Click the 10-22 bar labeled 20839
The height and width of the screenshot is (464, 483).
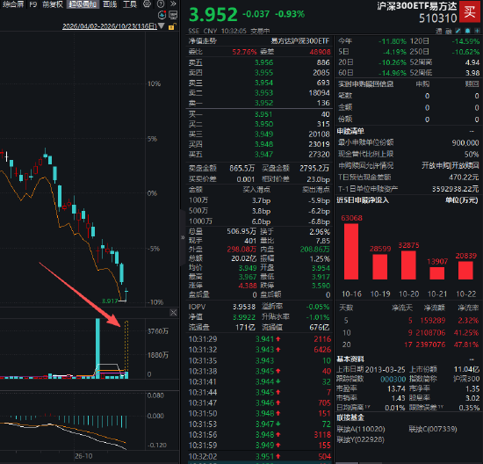[x=465, y=271]
